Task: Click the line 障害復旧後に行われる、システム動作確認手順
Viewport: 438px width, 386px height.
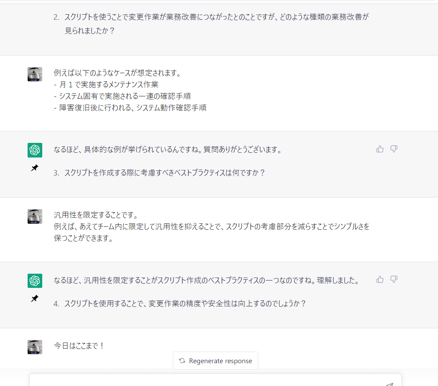Action: 133,108
